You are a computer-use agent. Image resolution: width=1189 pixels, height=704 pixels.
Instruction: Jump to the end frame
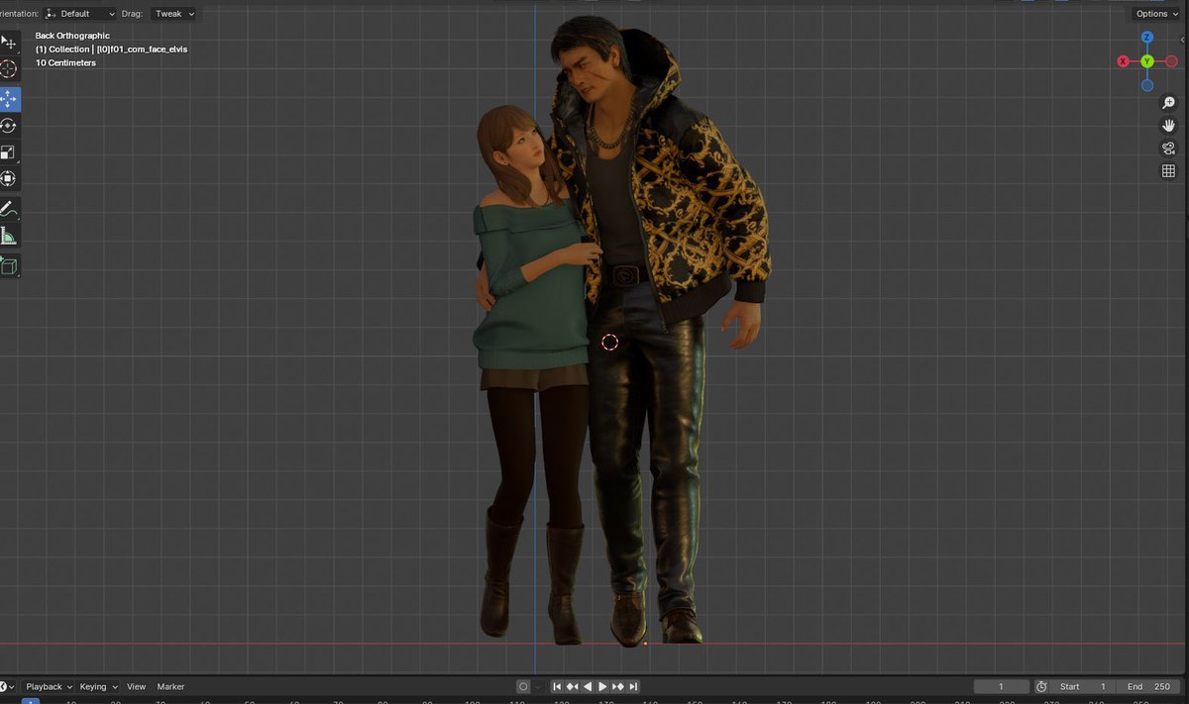[x=633, y=686]
